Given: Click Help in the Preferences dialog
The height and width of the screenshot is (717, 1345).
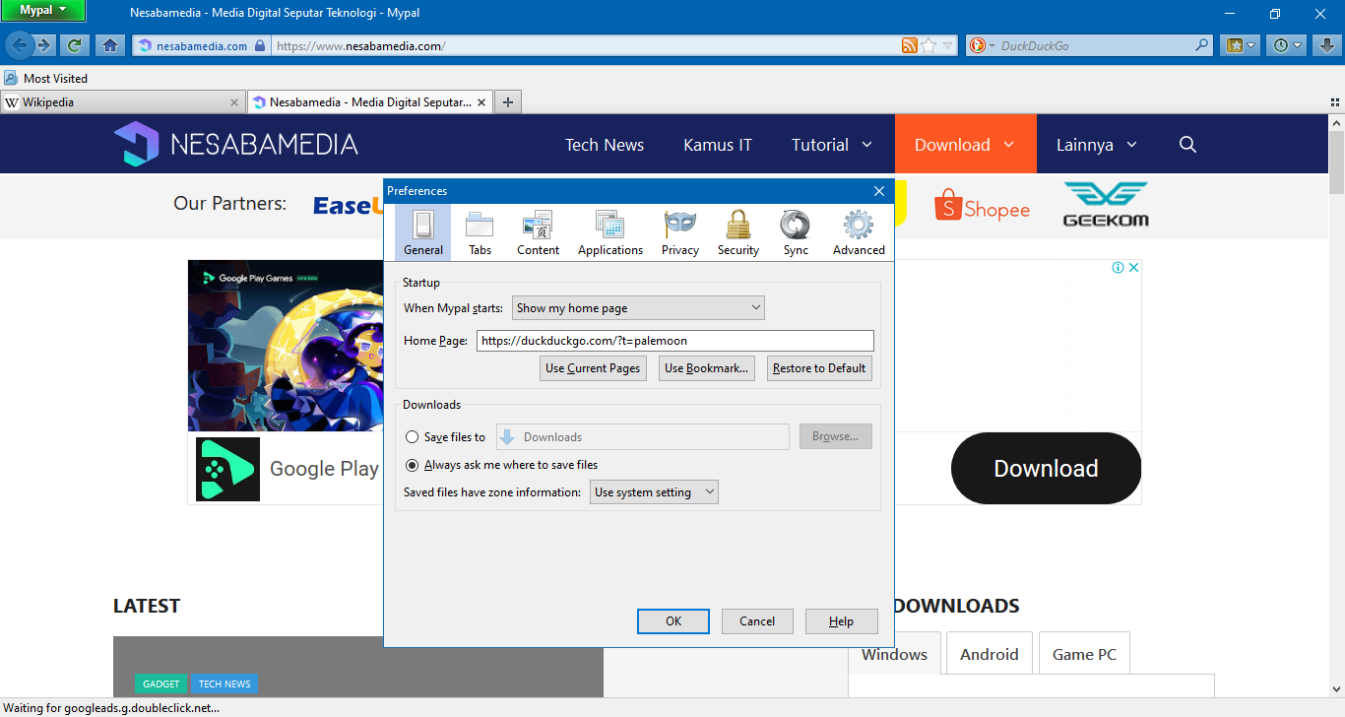Looking at the screenshot, I should pos(841,621).
